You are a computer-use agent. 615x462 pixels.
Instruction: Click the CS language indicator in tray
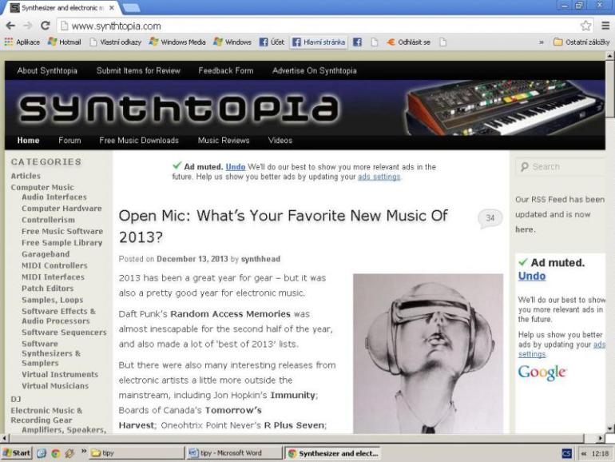click(x=566, y=453)
